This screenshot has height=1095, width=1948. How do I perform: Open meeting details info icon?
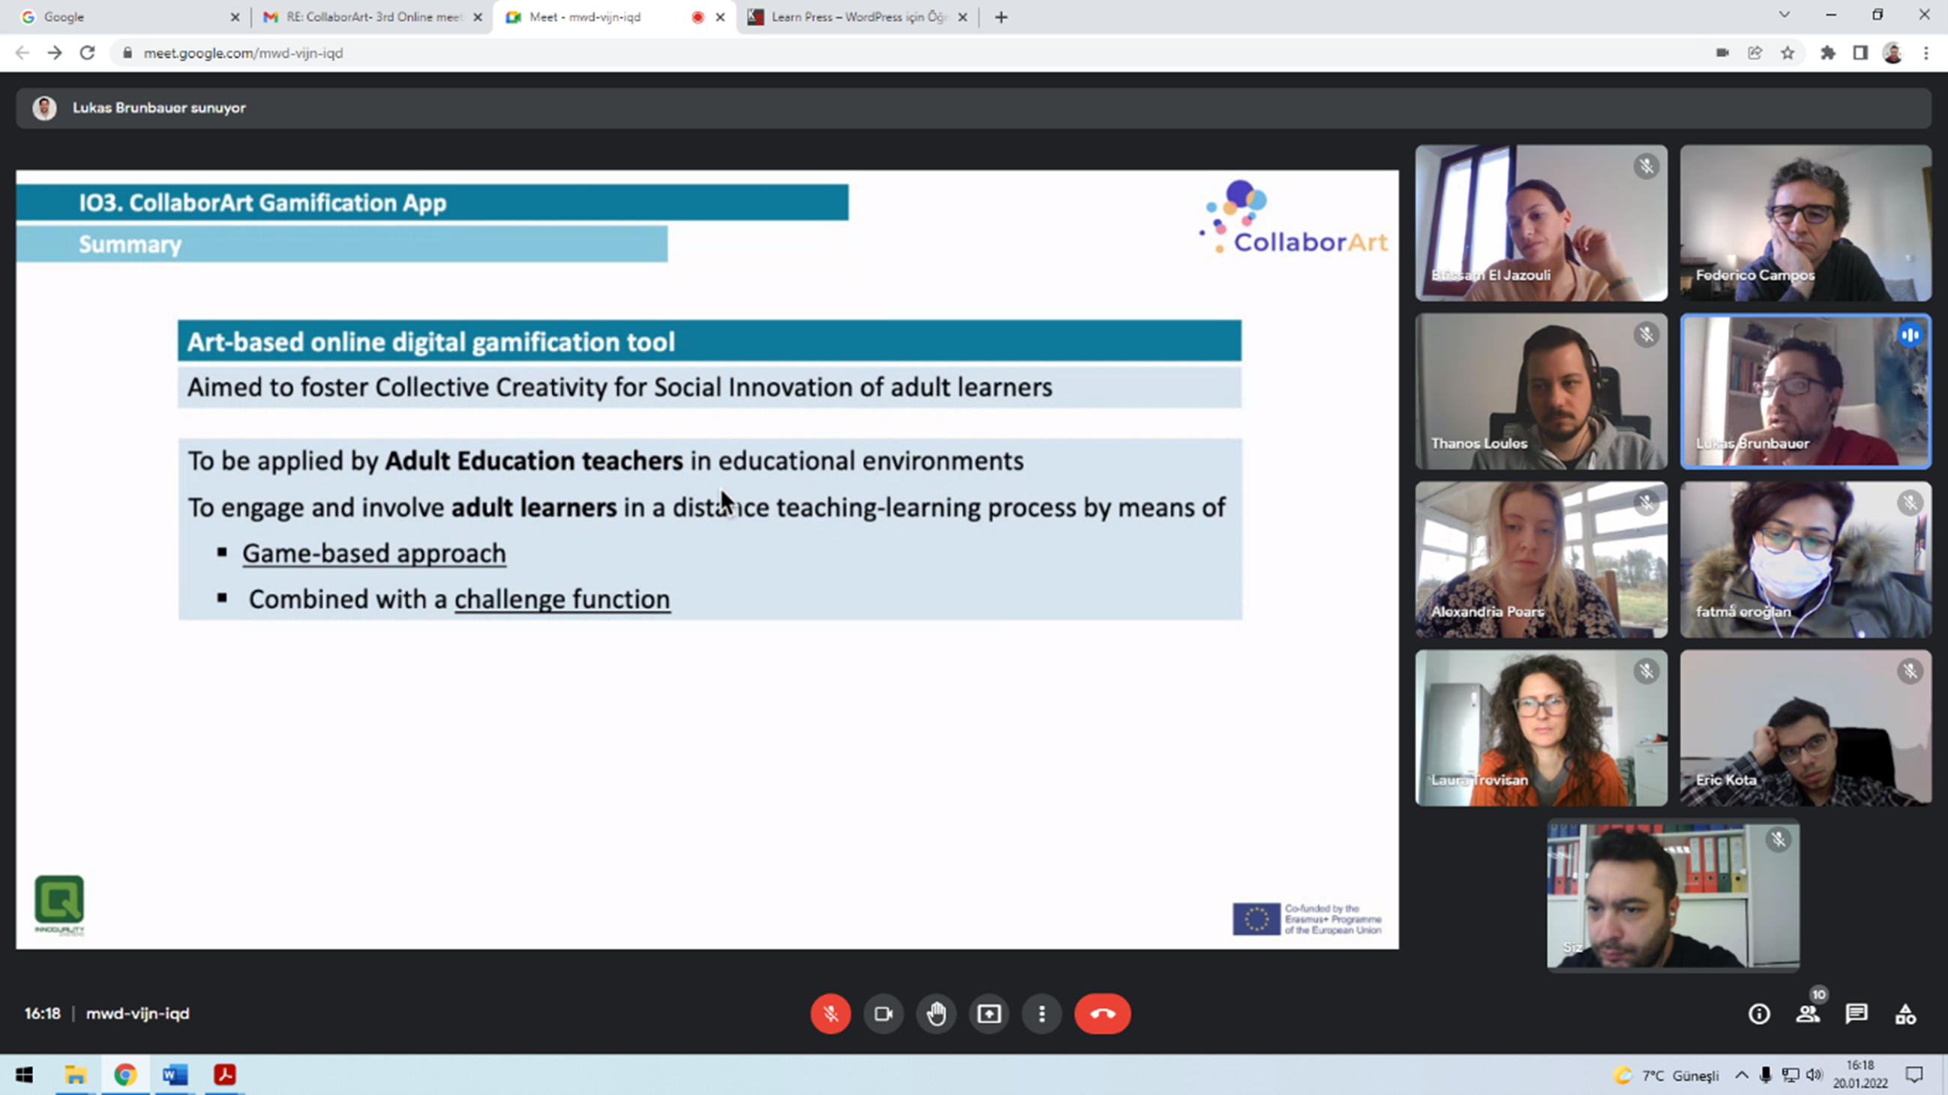pyautogui.click(x=1759, y=1014)
